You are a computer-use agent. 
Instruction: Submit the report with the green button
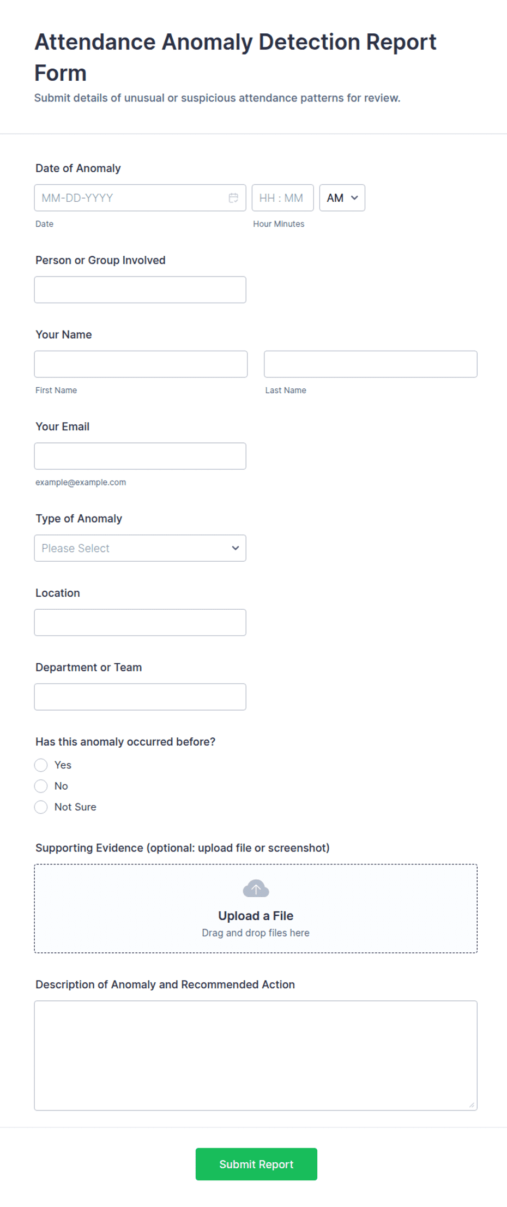click(256, 1164)
